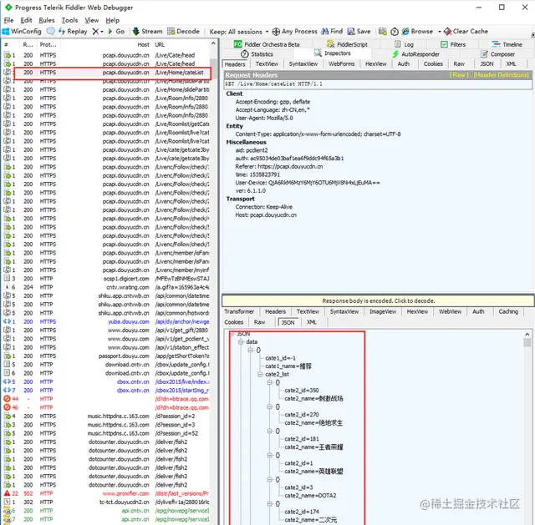Open the Tools menu
Viewport: 535px width, 525px height.
tap(69, 20)
